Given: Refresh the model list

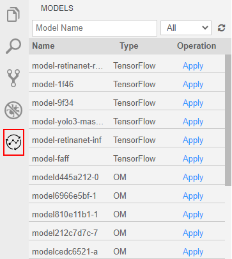Looking at the screenshot, I should (221, 28).
